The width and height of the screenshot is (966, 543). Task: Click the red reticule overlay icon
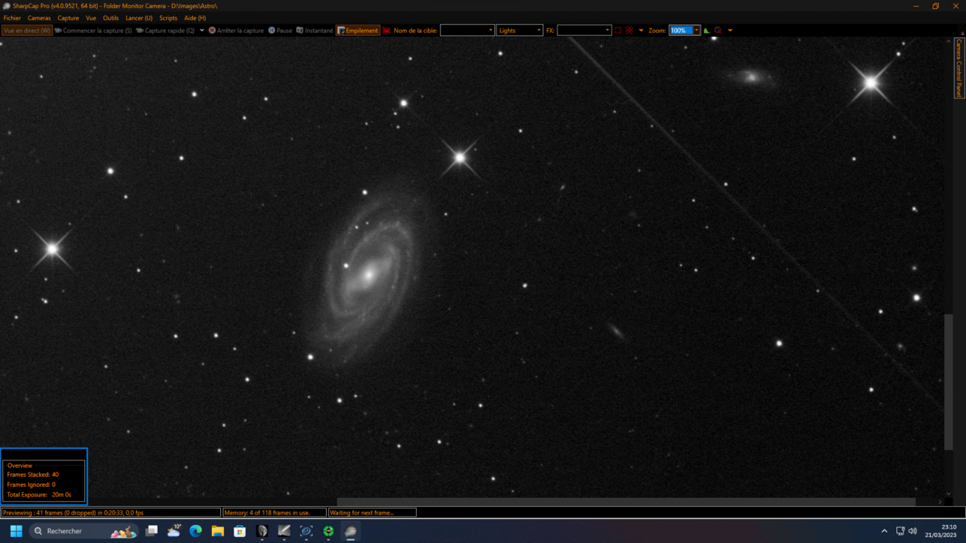coord(629,30)
